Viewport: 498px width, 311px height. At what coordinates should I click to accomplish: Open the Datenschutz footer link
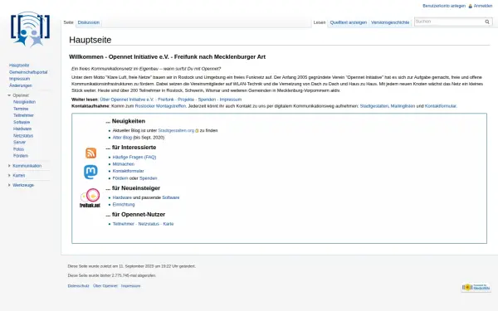[x=79, y=286]
